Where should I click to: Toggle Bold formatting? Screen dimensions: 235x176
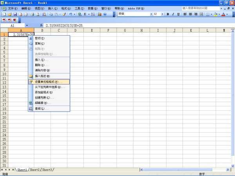tap(168, 14)
